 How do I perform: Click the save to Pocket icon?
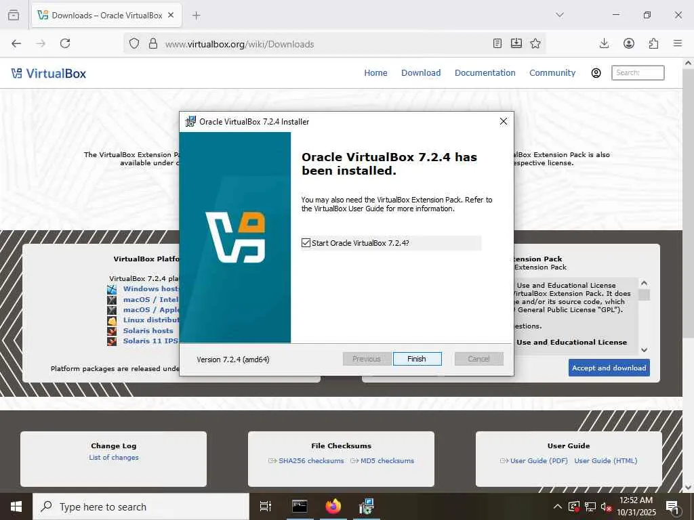(516, 43)
